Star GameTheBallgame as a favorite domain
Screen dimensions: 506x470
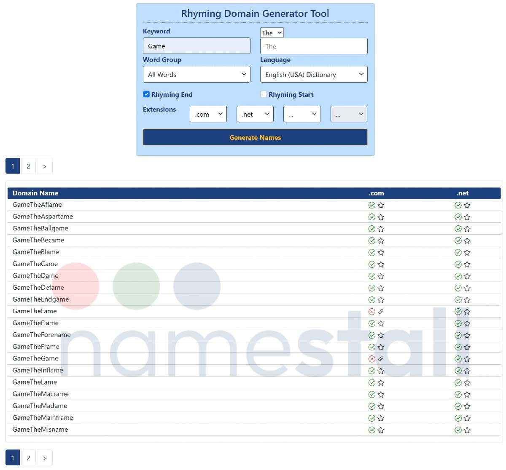tap(381, 229)
